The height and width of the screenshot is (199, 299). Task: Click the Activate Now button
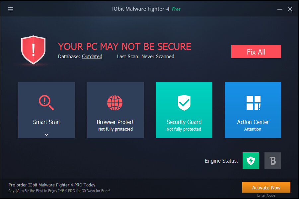click(x=266, y=187)
